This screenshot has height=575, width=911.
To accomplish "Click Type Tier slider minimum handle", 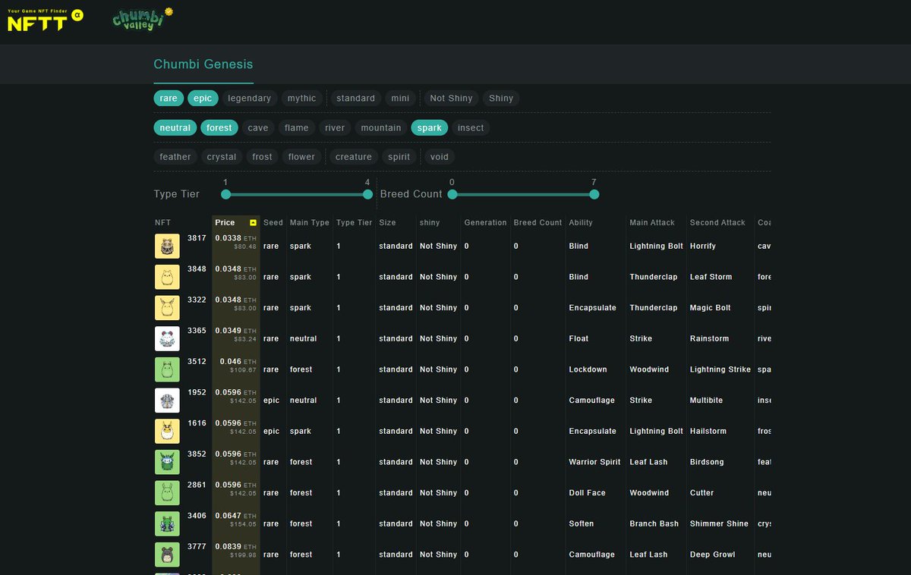I will [x=225, y=194].
